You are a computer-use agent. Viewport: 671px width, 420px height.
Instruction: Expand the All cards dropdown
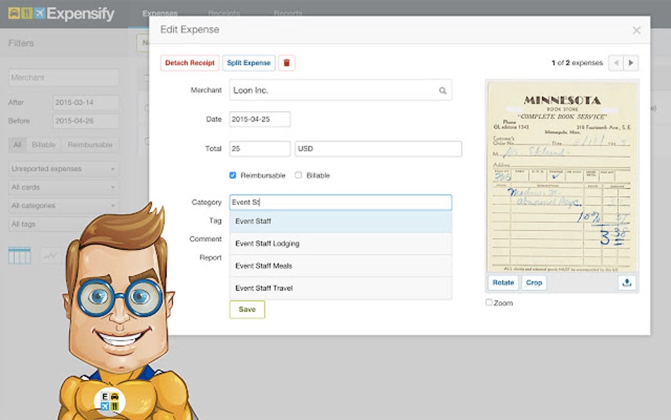[x=63, y=187]
